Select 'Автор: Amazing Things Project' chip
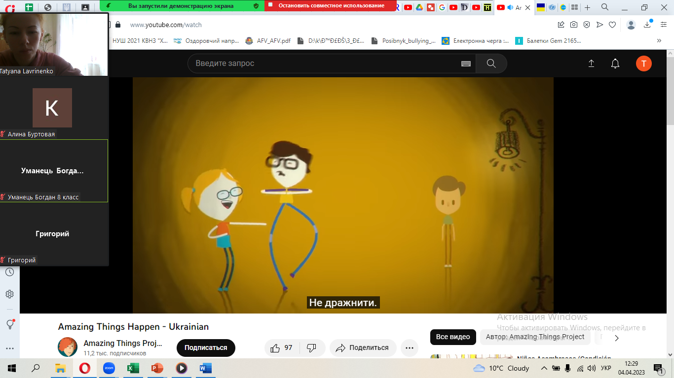The image size is (674, 378). coord(535,337)
